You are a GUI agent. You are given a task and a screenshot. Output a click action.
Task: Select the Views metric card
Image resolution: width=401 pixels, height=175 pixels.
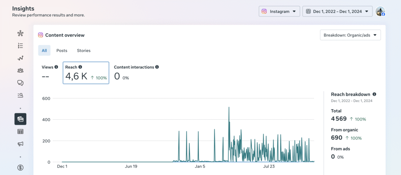pyautogui.click(x=50, y=73)
